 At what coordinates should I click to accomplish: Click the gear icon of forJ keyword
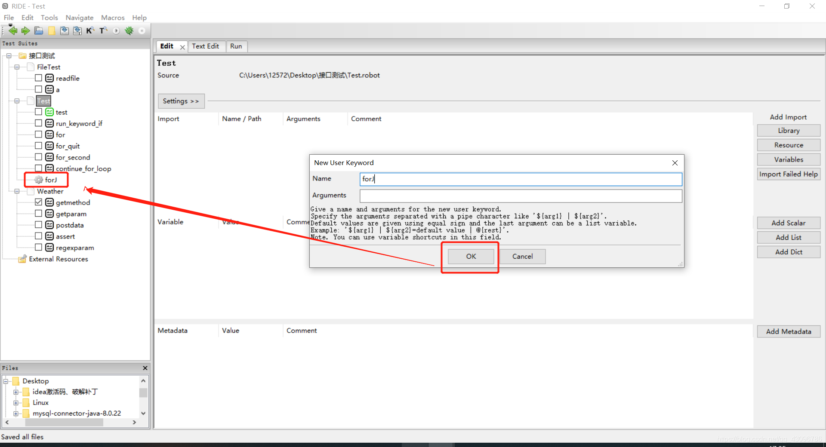[x=39, y=180]
